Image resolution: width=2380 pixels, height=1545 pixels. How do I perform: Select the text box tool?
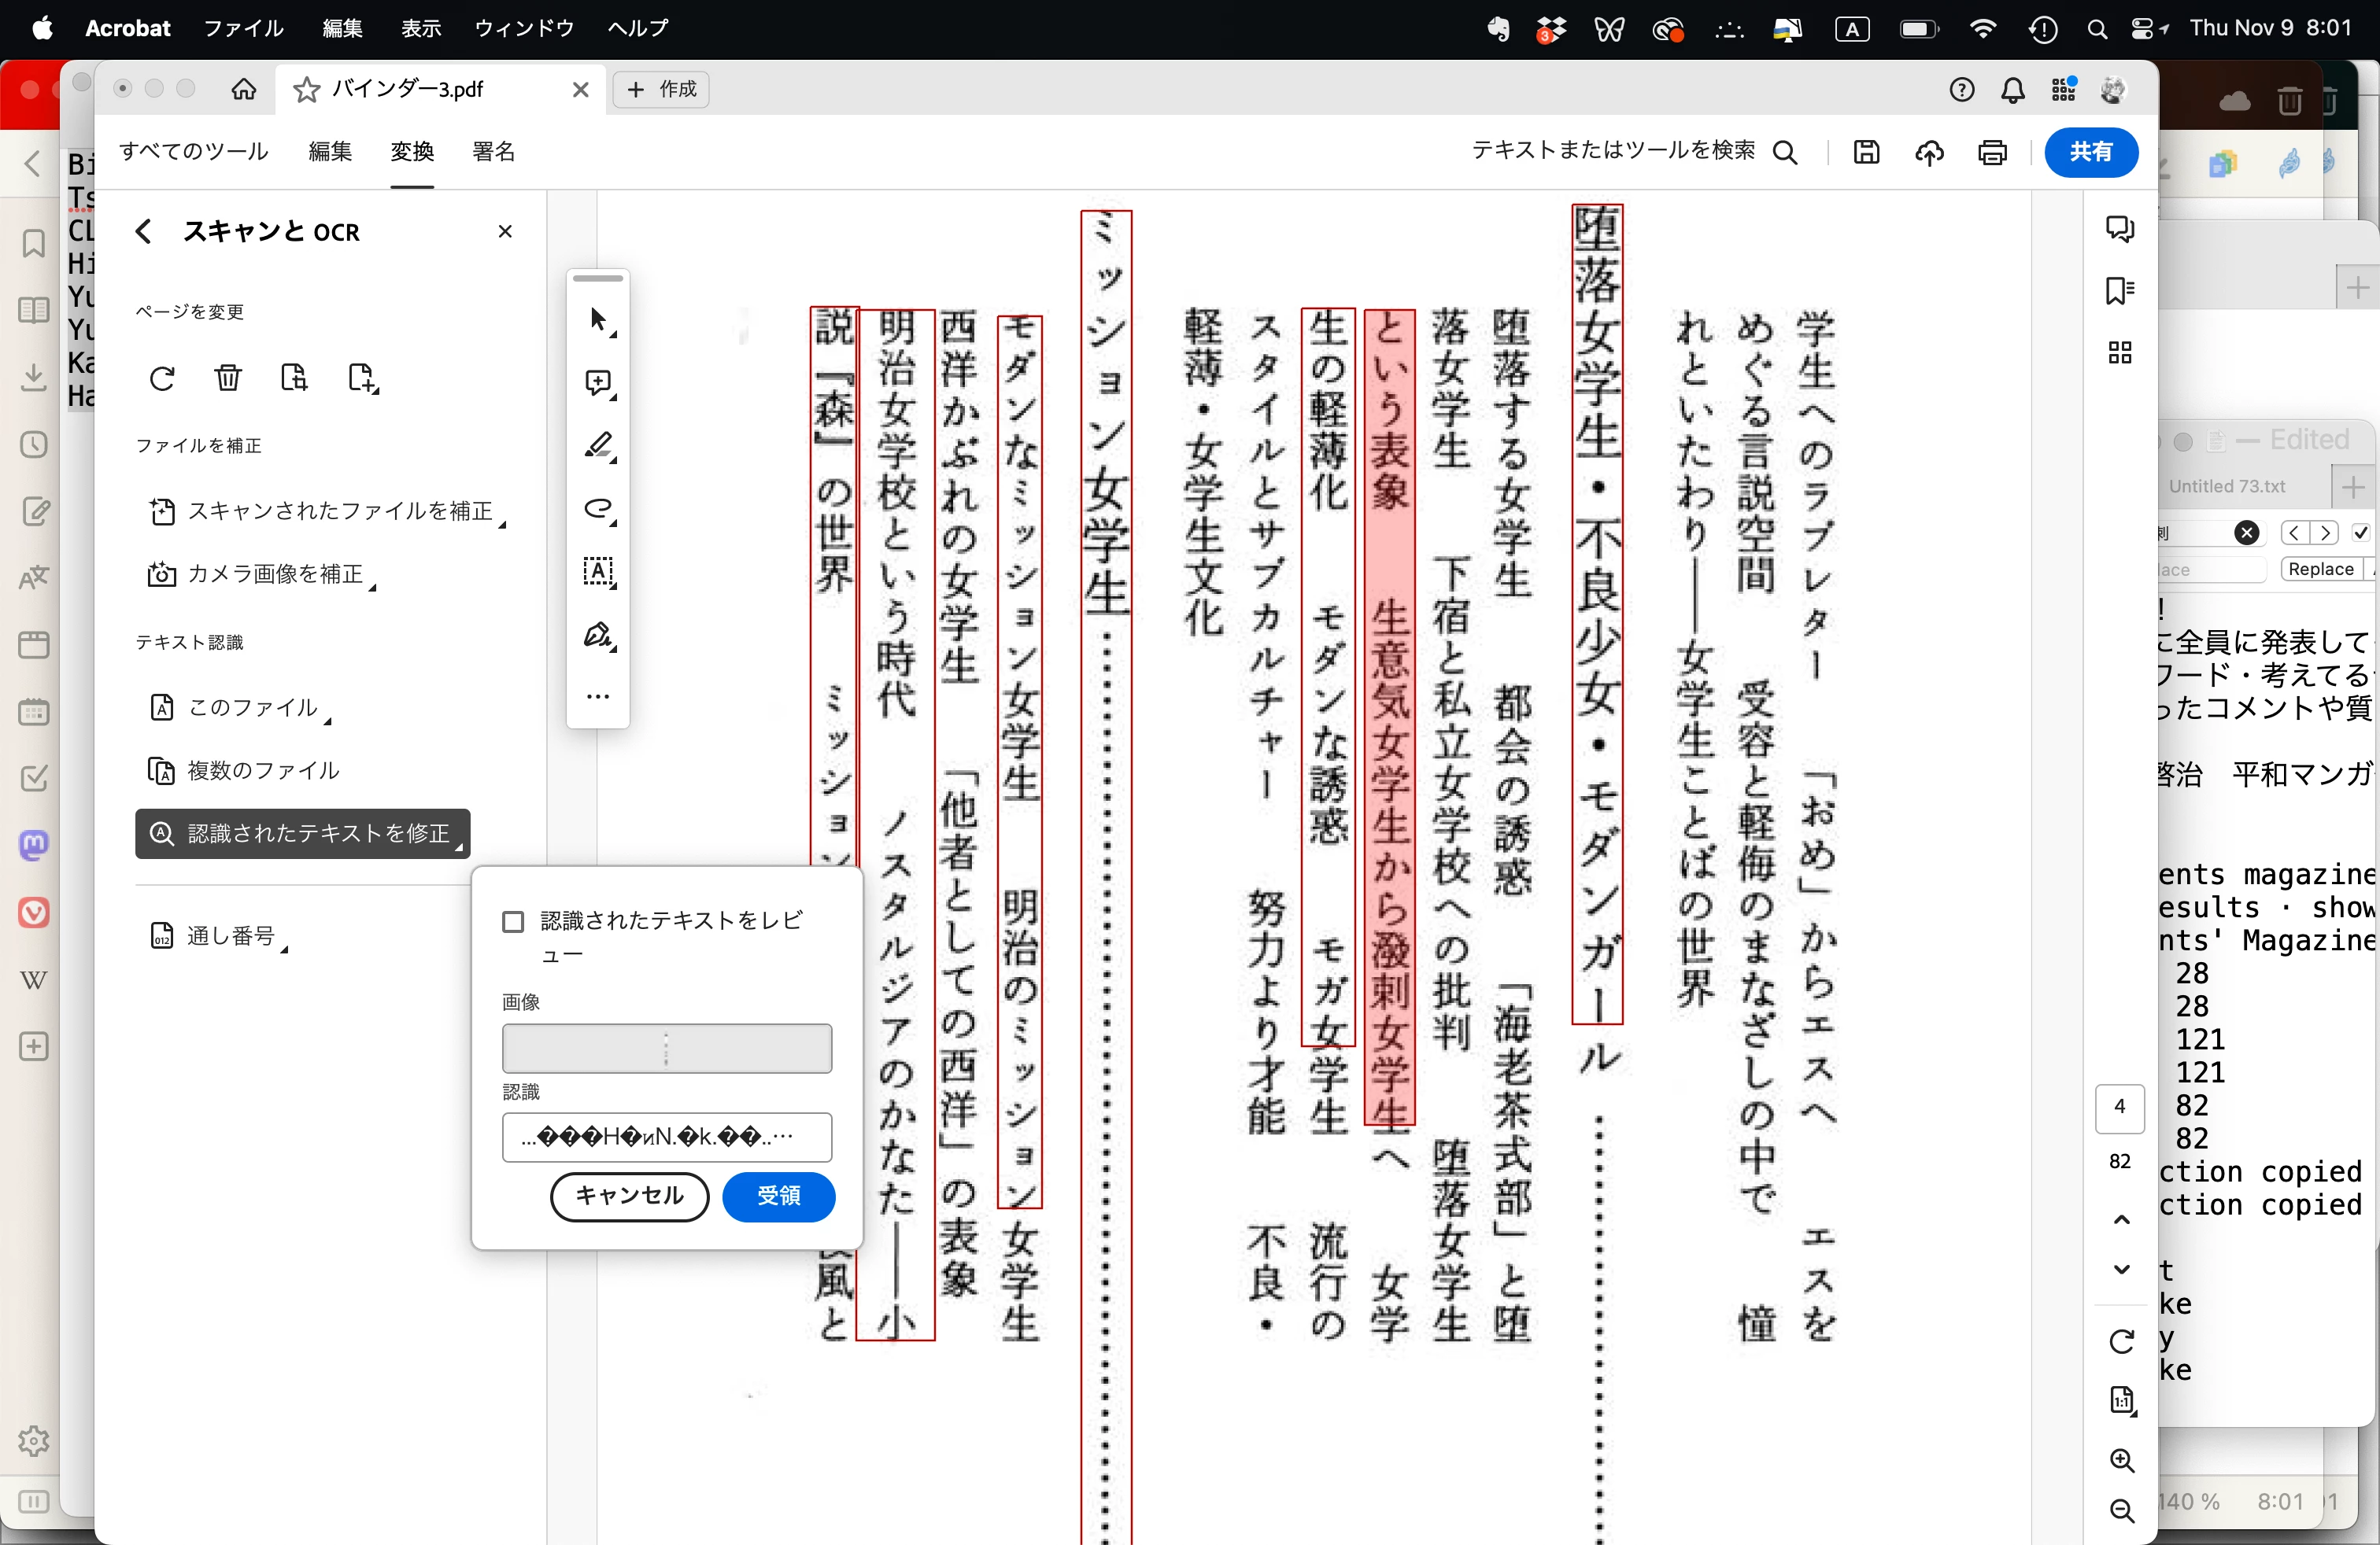pyautogui.click(x=598, y=572)
